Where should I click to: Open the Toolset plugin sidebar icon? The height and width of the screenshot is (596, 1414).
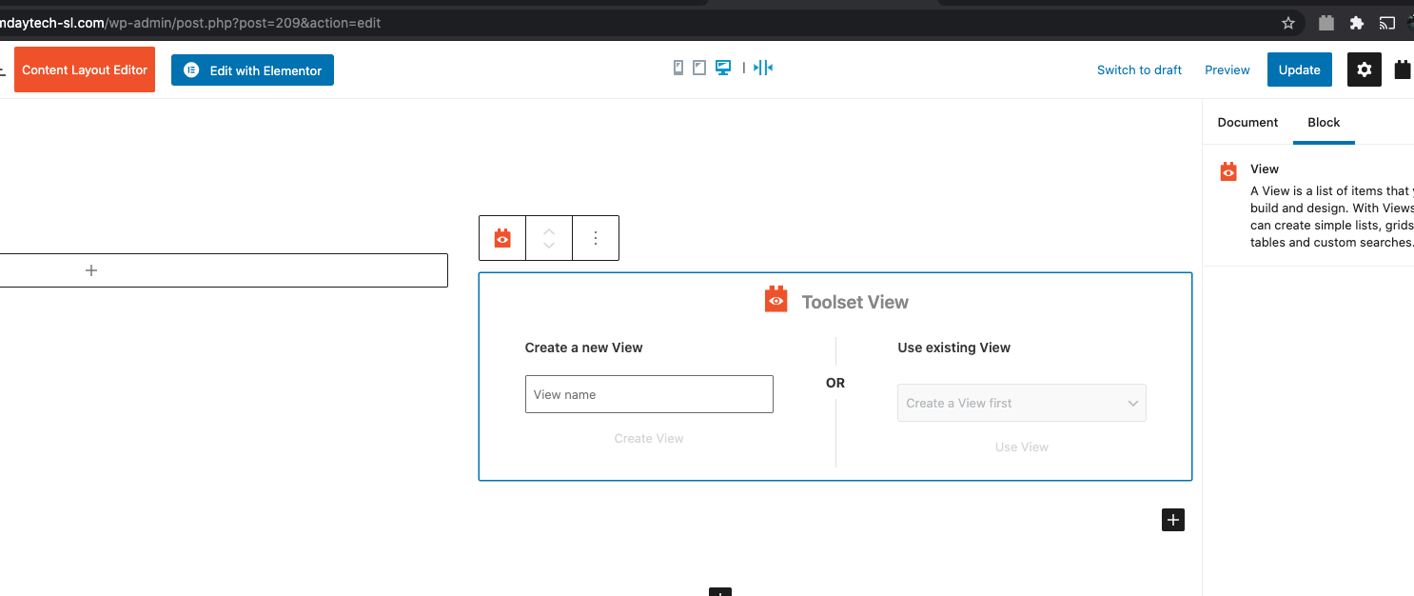(1403, 70)
